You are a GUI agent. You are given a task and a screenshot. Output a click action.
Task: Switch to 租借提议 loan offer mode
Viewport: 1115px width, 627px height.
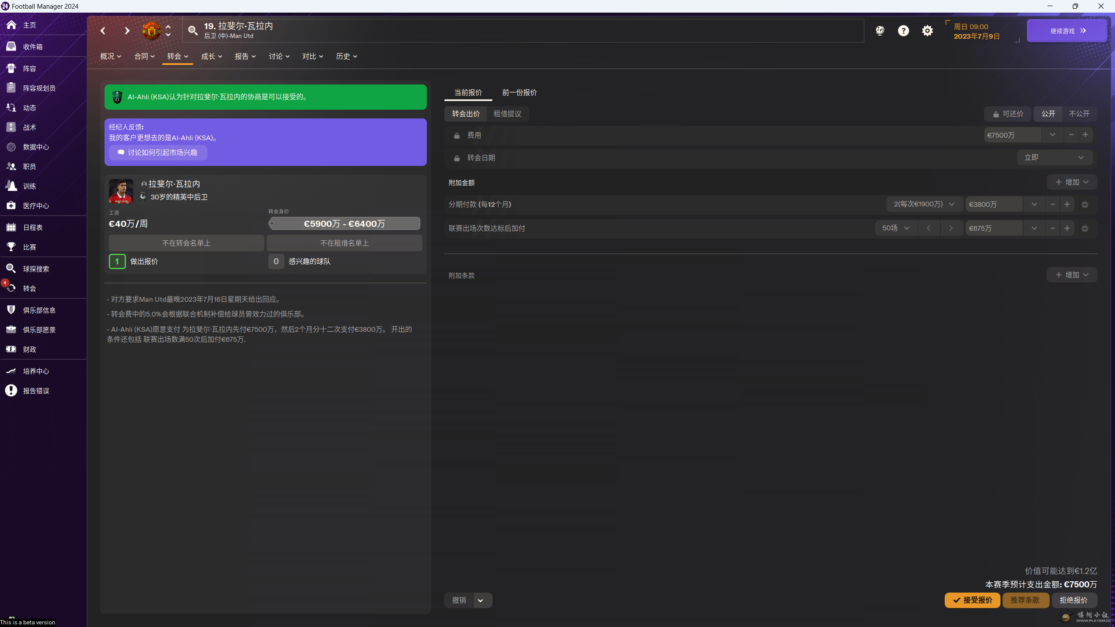(x=507, y=114)
